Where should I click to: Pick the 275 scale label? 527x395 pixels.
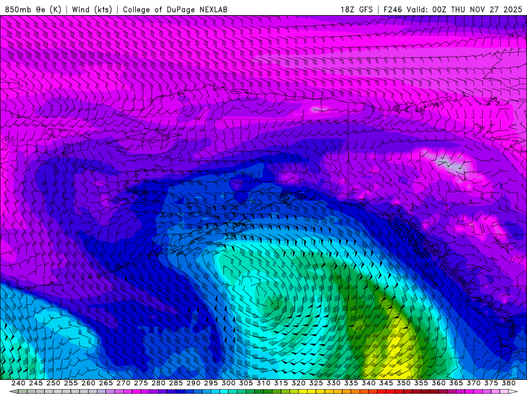(141, 383)
